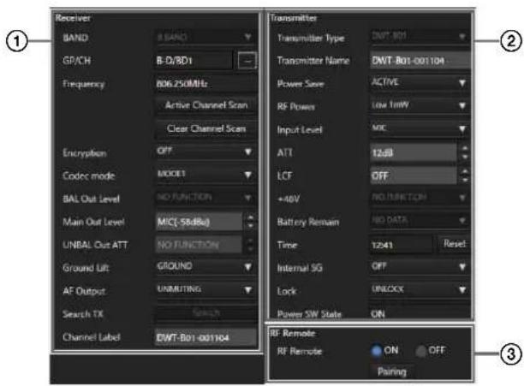
Task: Decrease LCF with down arrow
Action: (x=465, y=180)
